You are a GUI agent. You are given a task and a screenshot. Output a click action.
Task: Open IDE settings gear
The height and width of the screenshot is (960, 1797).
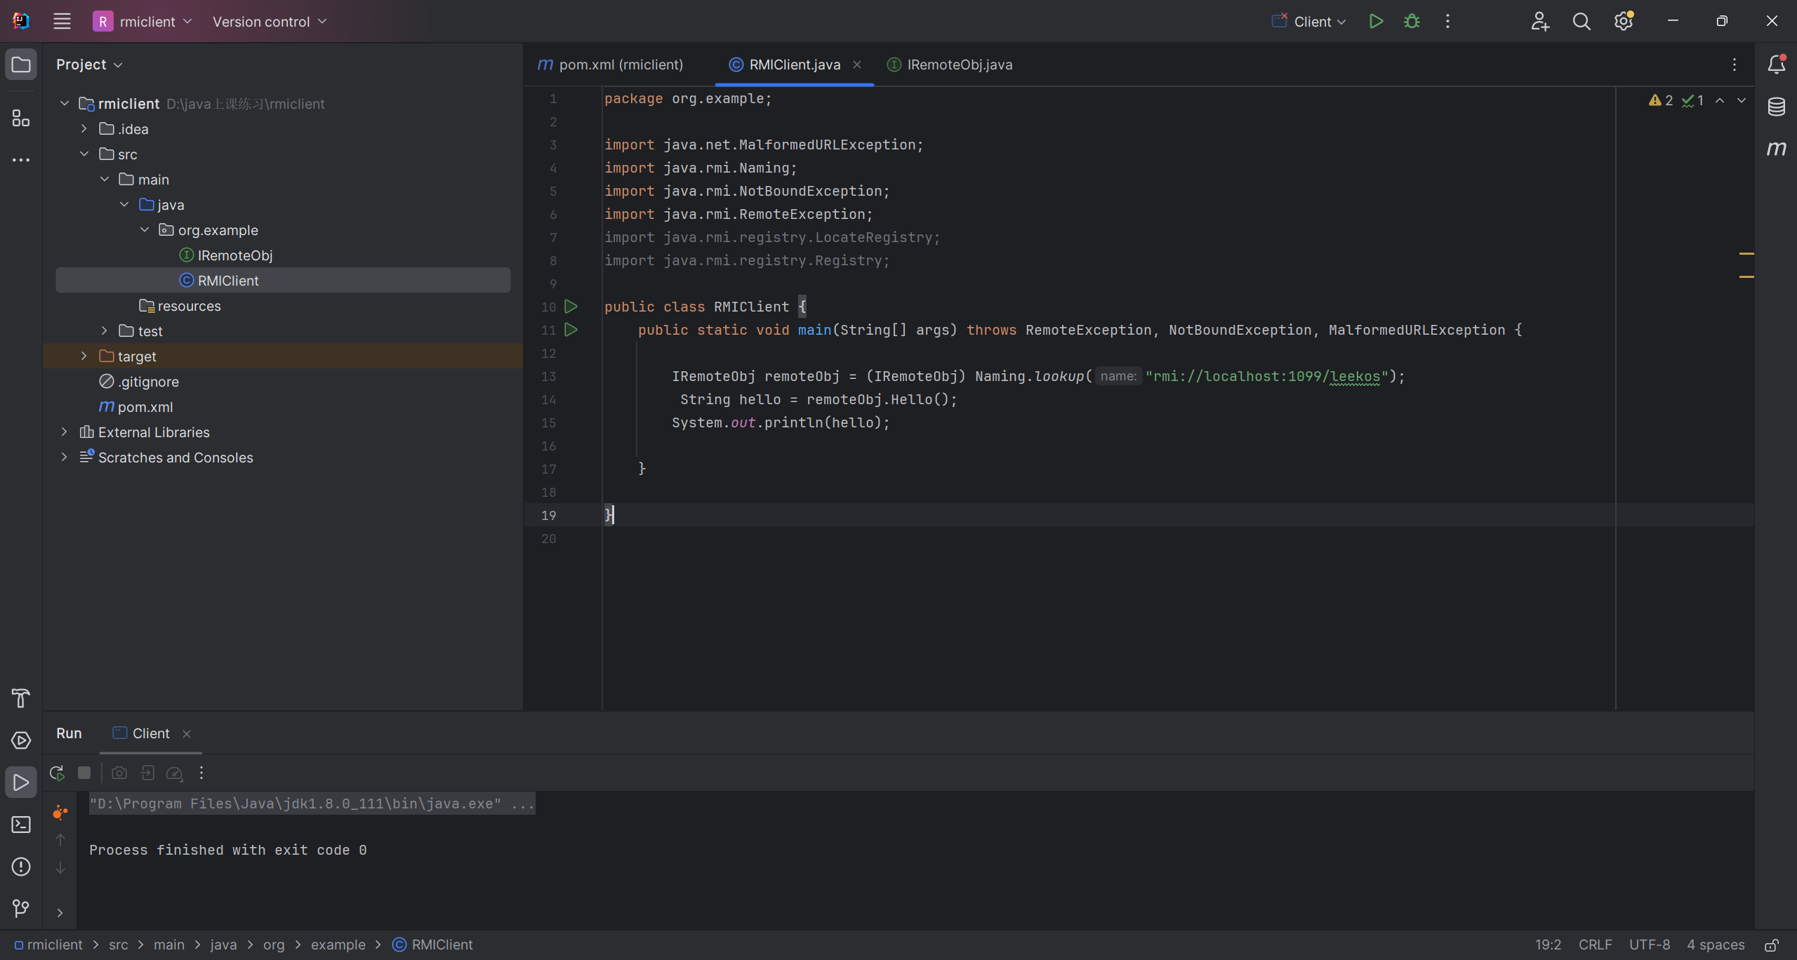(x=1624, y=21)
